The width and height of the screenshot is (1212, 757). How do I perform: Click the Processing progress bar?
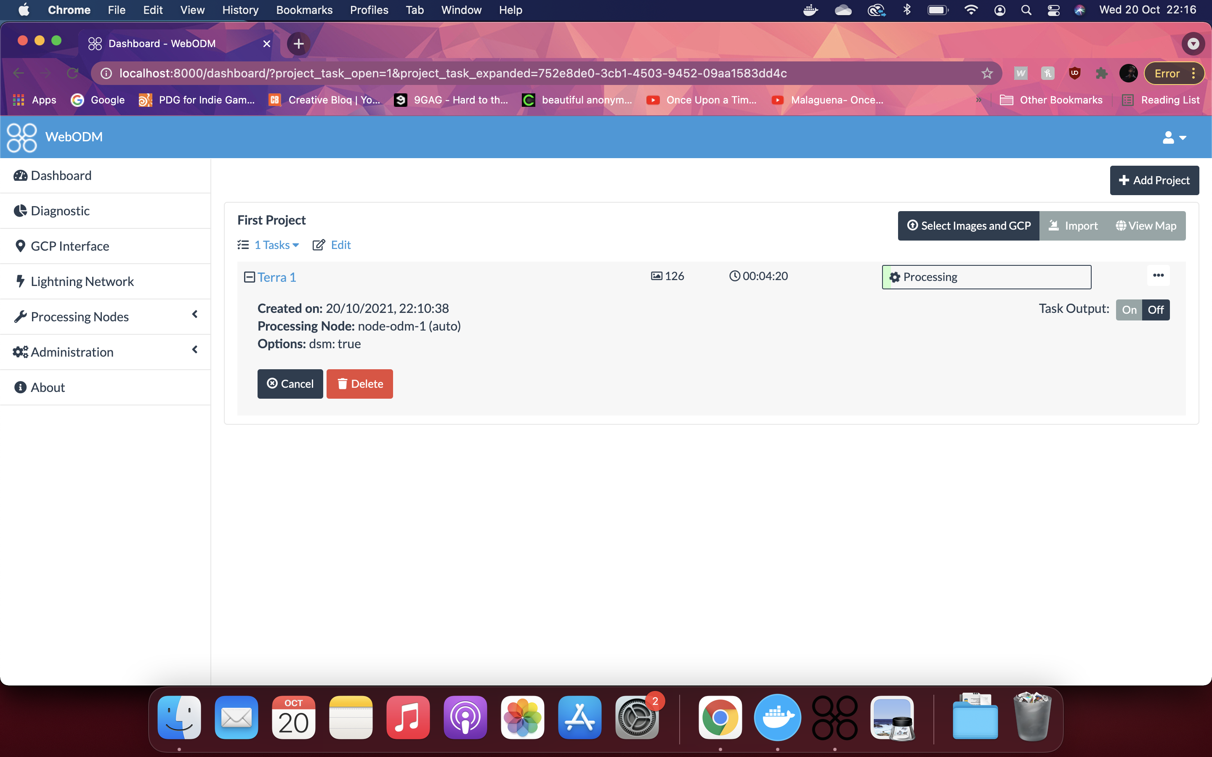(986, 277)
